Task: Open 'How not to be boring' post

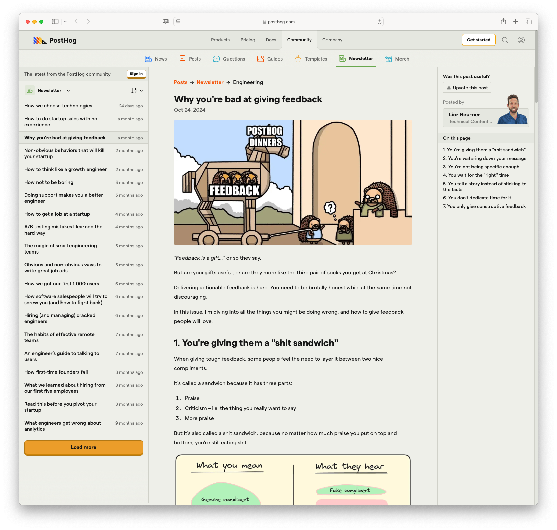Action: (x=49, y=182)
